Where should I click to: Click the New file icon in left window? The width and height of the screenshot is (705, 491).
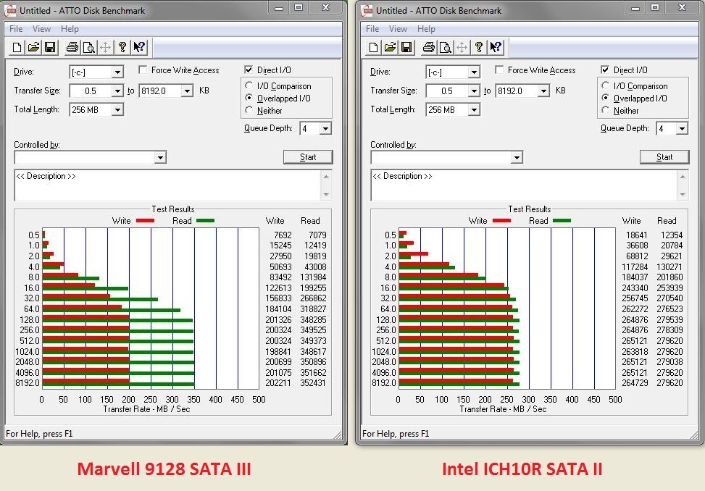point(17,48)
